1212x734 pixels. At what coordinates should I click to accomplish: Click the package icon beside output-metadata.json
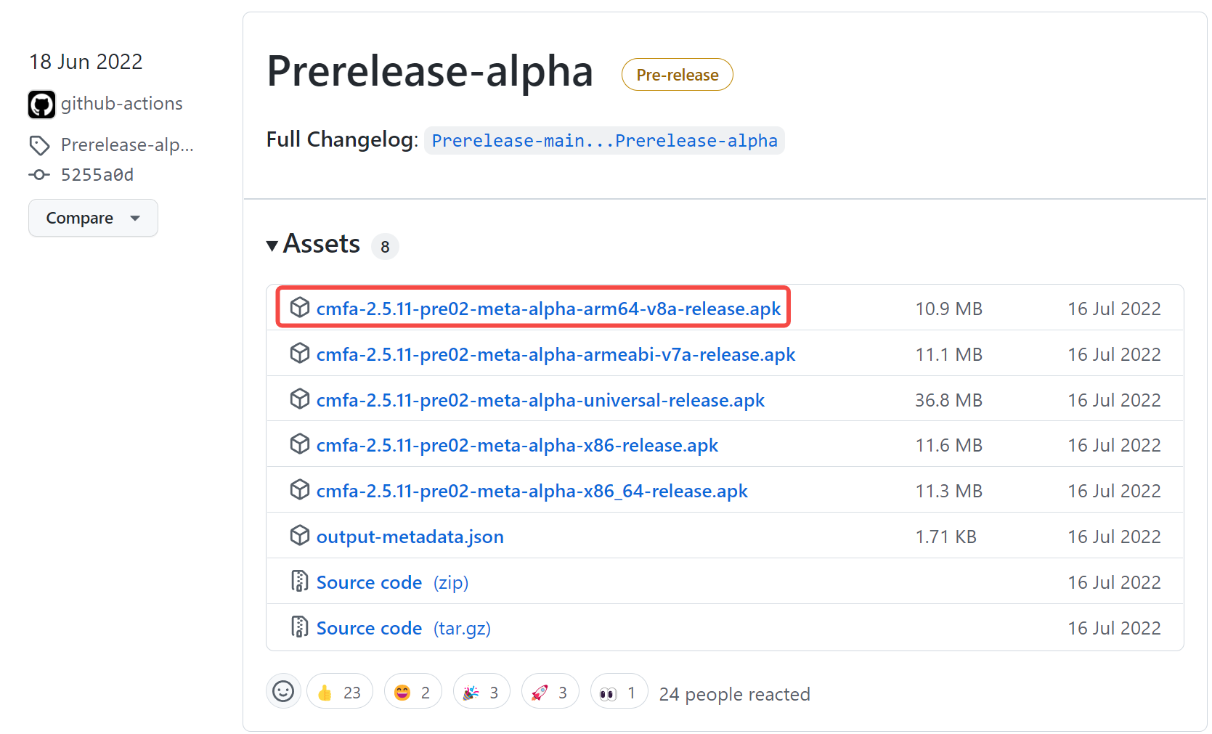[300, 535]
